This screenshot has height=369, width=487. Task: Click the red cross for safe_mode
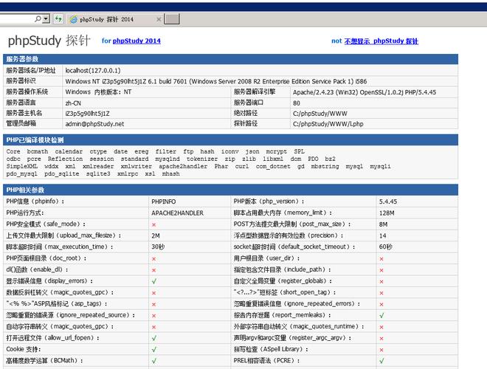coord(153,224)
